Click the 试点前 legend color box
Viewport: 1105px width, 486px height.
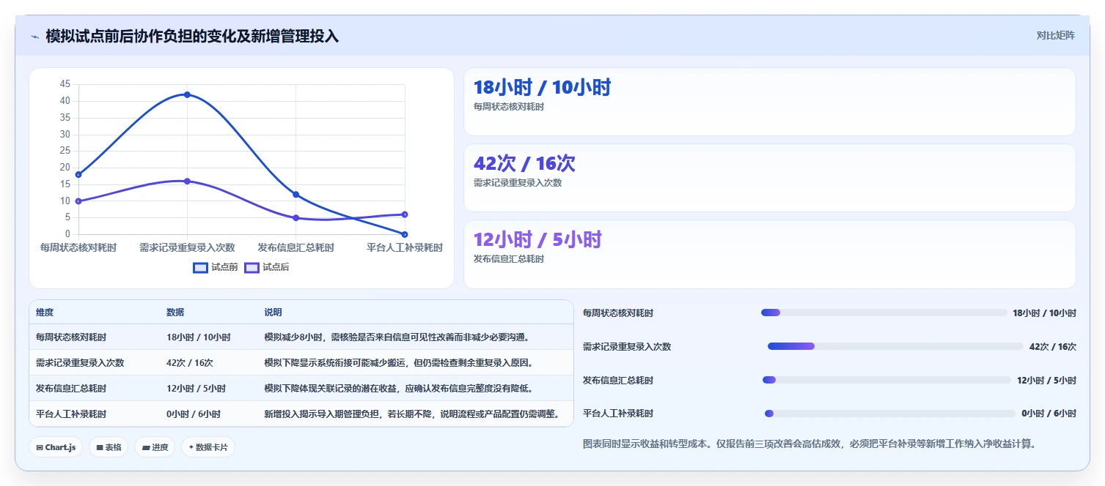click(x=201, y=267)
